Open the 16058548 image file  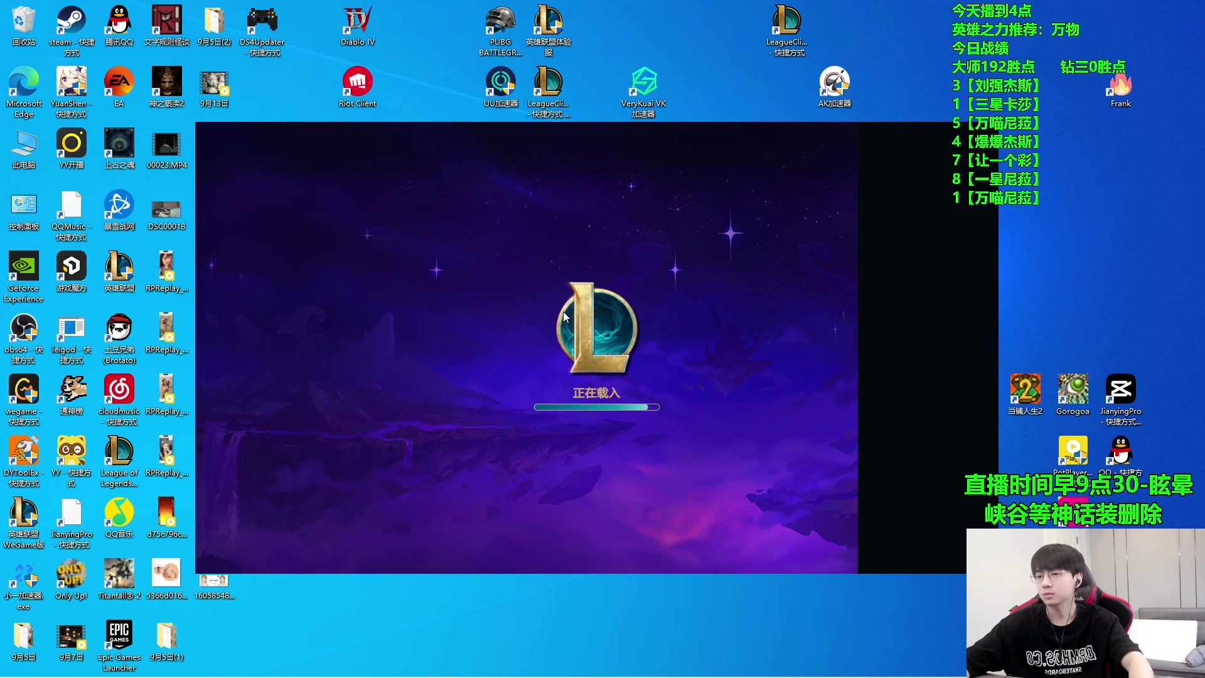[x=215, y=587]
